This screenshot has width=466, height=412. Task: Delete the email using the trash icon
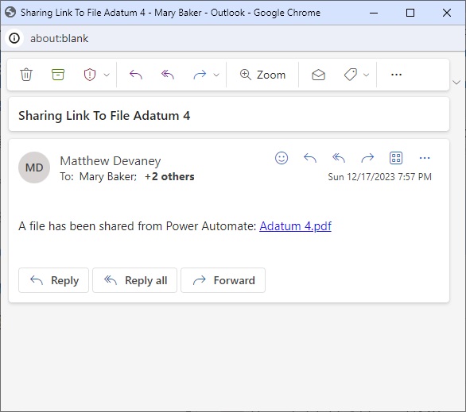point(26,75)
